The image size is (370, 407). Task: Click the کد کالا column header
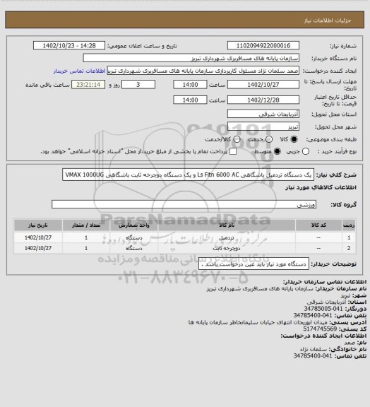[x=318, y=225]
